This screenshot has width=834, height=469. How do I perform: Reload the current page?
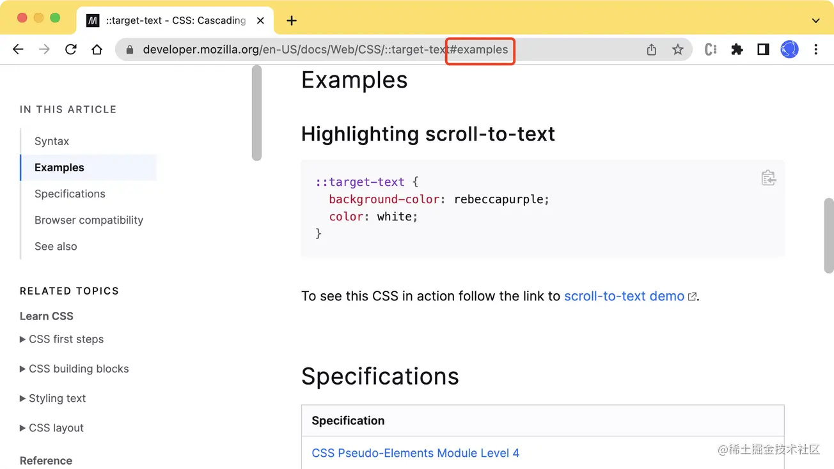point(70,49)
